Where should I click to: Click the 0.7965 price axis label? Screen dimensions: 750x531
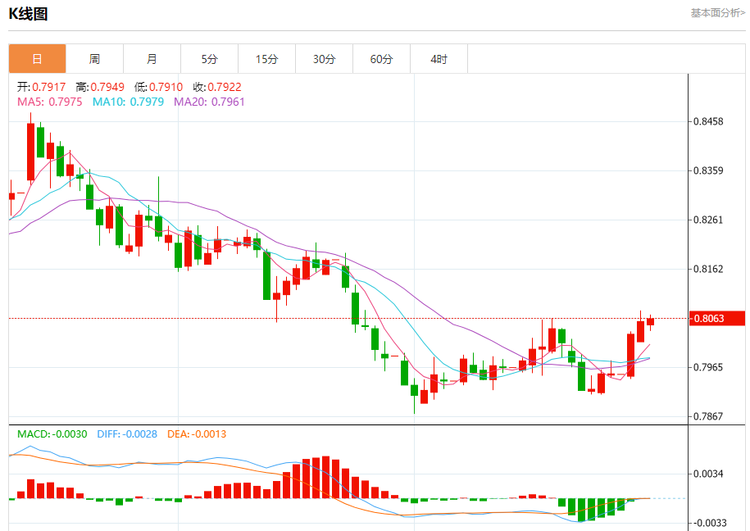(x=708, y=367)
